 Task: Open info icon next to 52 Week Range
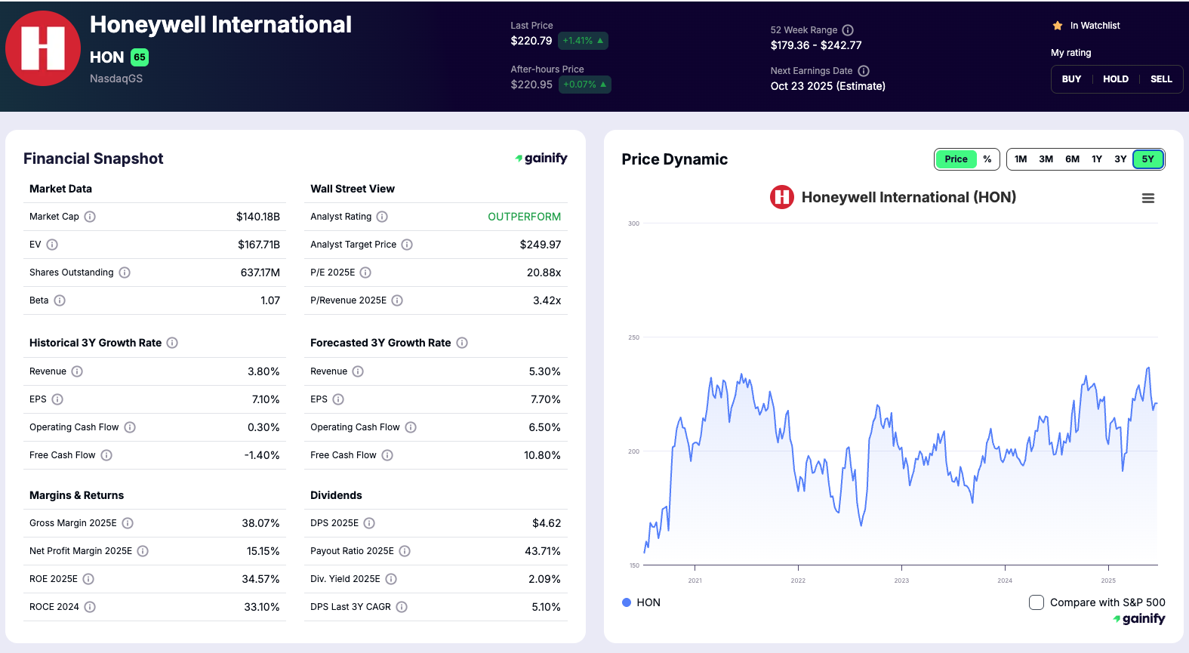pos(848,30)
